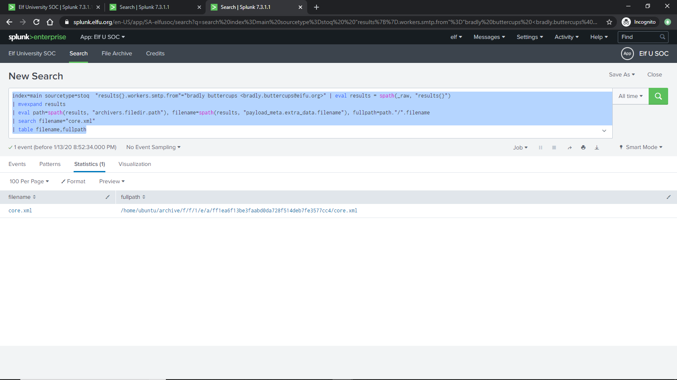The width and height of the screenshot is (677, 380).
Task: Click the browser address bar URL
Action: (x=335, y=22)
